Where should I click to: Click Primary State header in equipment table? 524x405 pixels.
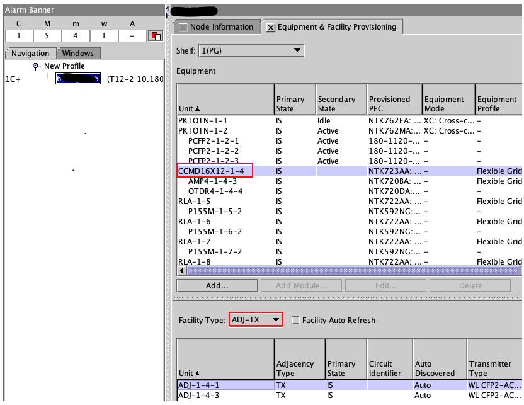point(295,100)
